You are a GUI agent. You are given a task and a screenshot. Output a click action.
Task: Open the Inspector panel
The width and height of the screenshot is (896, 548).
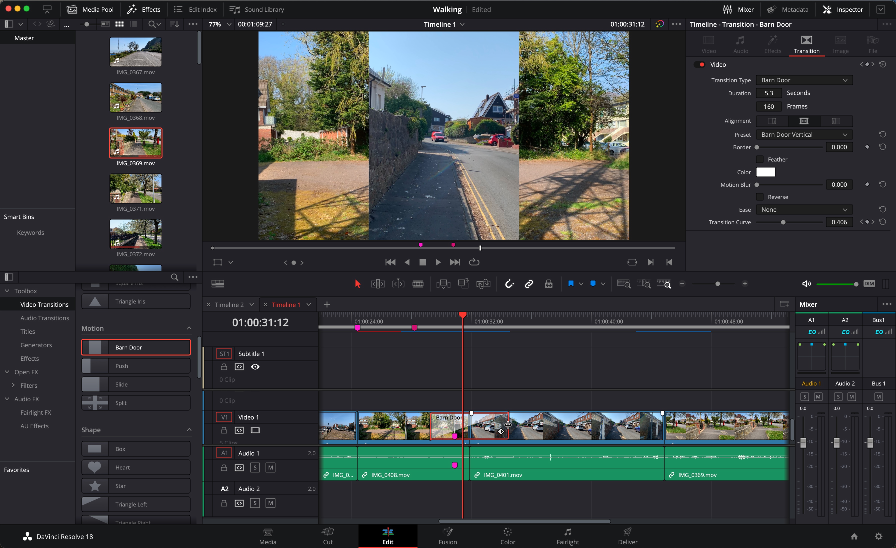click(x=843, y=9)
